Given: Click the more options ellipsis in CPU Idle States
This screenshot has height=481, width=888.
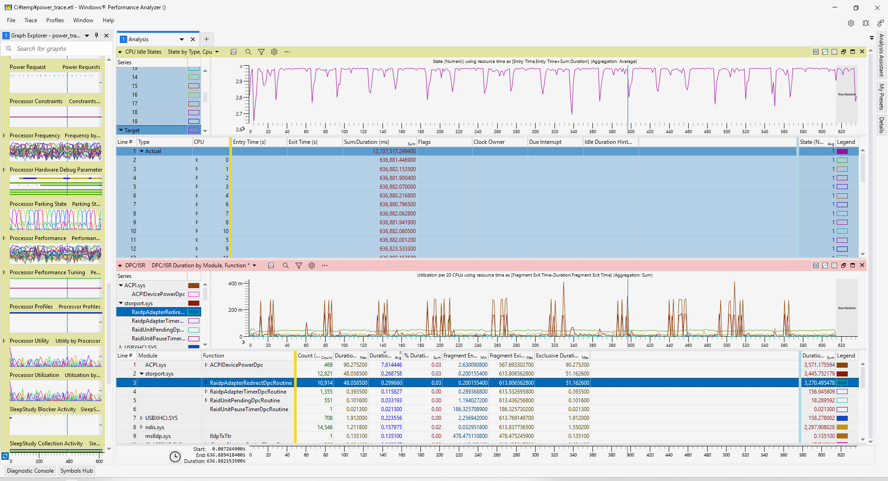Looking at the screenshot, I should [287, 52].
